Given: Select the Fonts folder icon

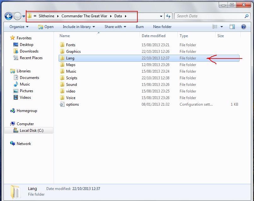Looking at the screenshot, I should click(62, 45).
